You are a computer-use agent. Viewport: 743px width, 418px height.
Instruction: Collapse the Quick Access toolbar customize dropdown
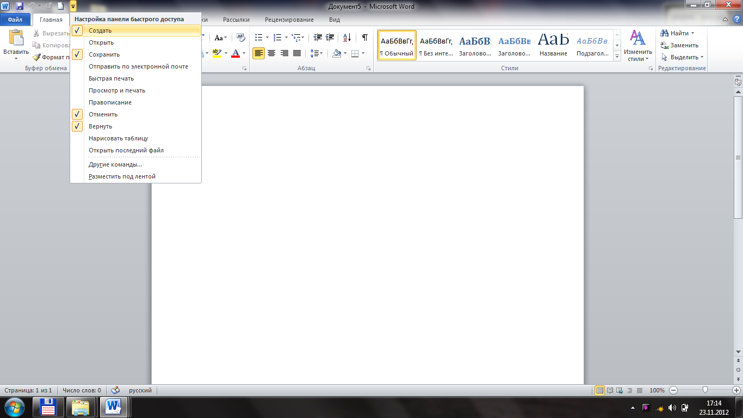click(73, 7)
